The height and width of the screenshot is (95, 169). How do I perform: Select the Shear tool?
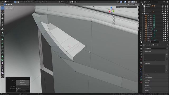2,73
